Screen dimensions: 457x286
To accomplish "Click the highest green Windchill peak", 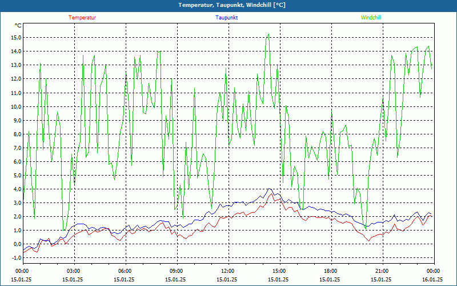I will click(x=268, y=34).
